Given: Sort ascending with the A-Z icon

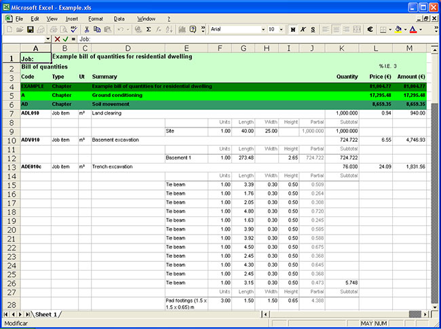Looking at the screenshot, I should pyautogui.click(x=169, y=29).
